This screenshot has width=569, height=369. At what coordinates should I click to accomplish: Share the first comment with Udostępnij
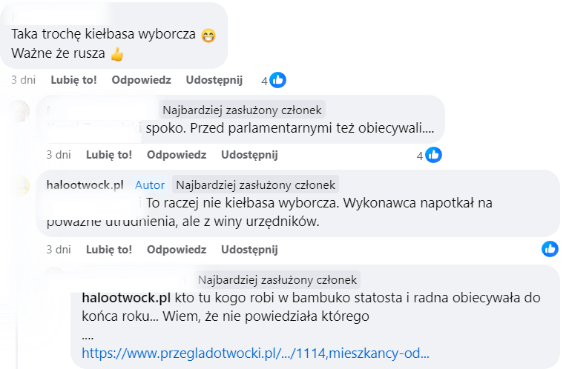214,80
